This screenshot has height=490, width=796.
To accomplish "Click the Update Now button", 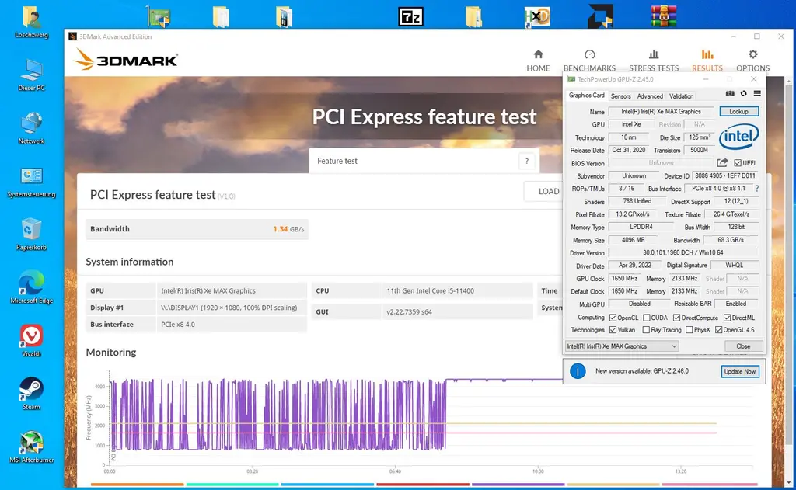I will click(x=739, y=371).
